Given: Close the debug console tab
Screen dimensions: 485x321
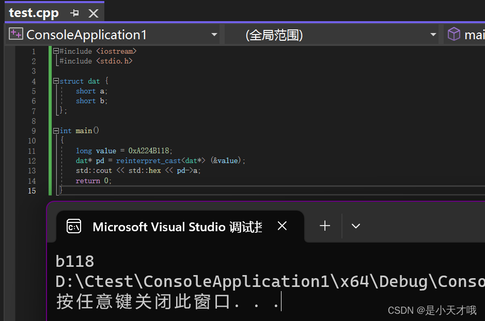Looking at the screenshot, I should coord(281,226).
